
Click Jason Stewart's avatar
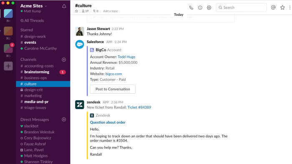click(80, 31)
